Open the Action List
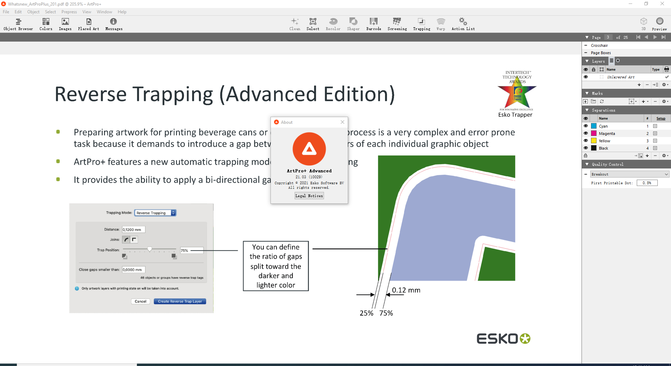 [x=463, y=24]
